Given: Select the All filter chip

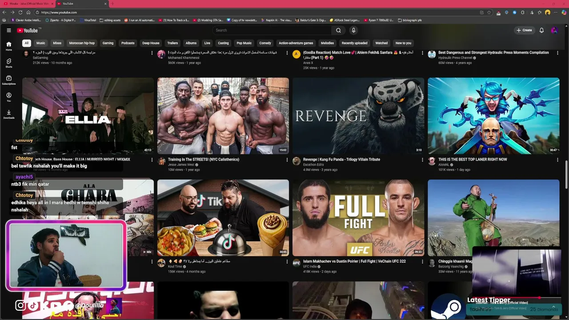Looking at the screenshot, I should 27,43.
